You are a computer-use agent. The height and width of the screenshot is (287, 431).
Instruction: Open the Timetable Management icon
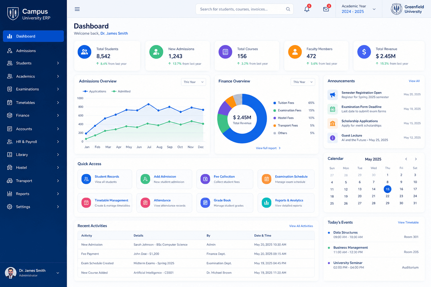tap(86, 203)
